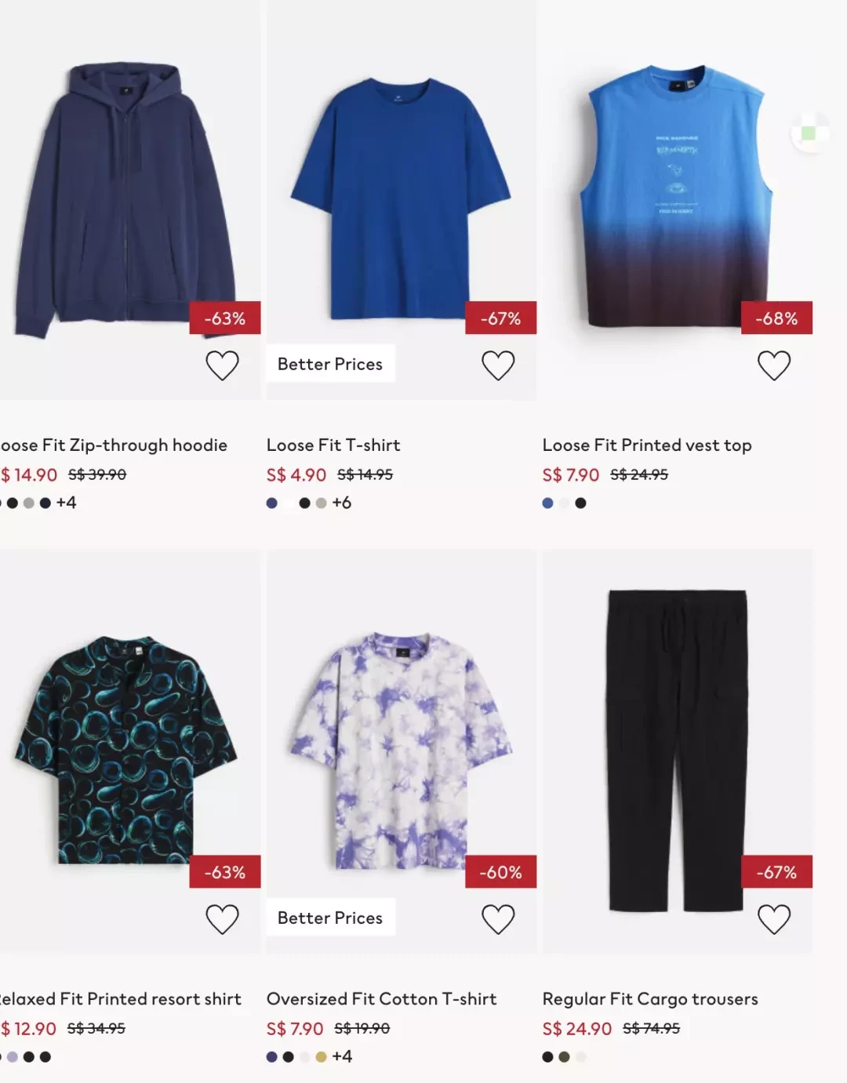Expand +4 colors under Zip-through hoodie
Image resolution: width=847 pixels, height=1083 pixels.
coord(67,503)
